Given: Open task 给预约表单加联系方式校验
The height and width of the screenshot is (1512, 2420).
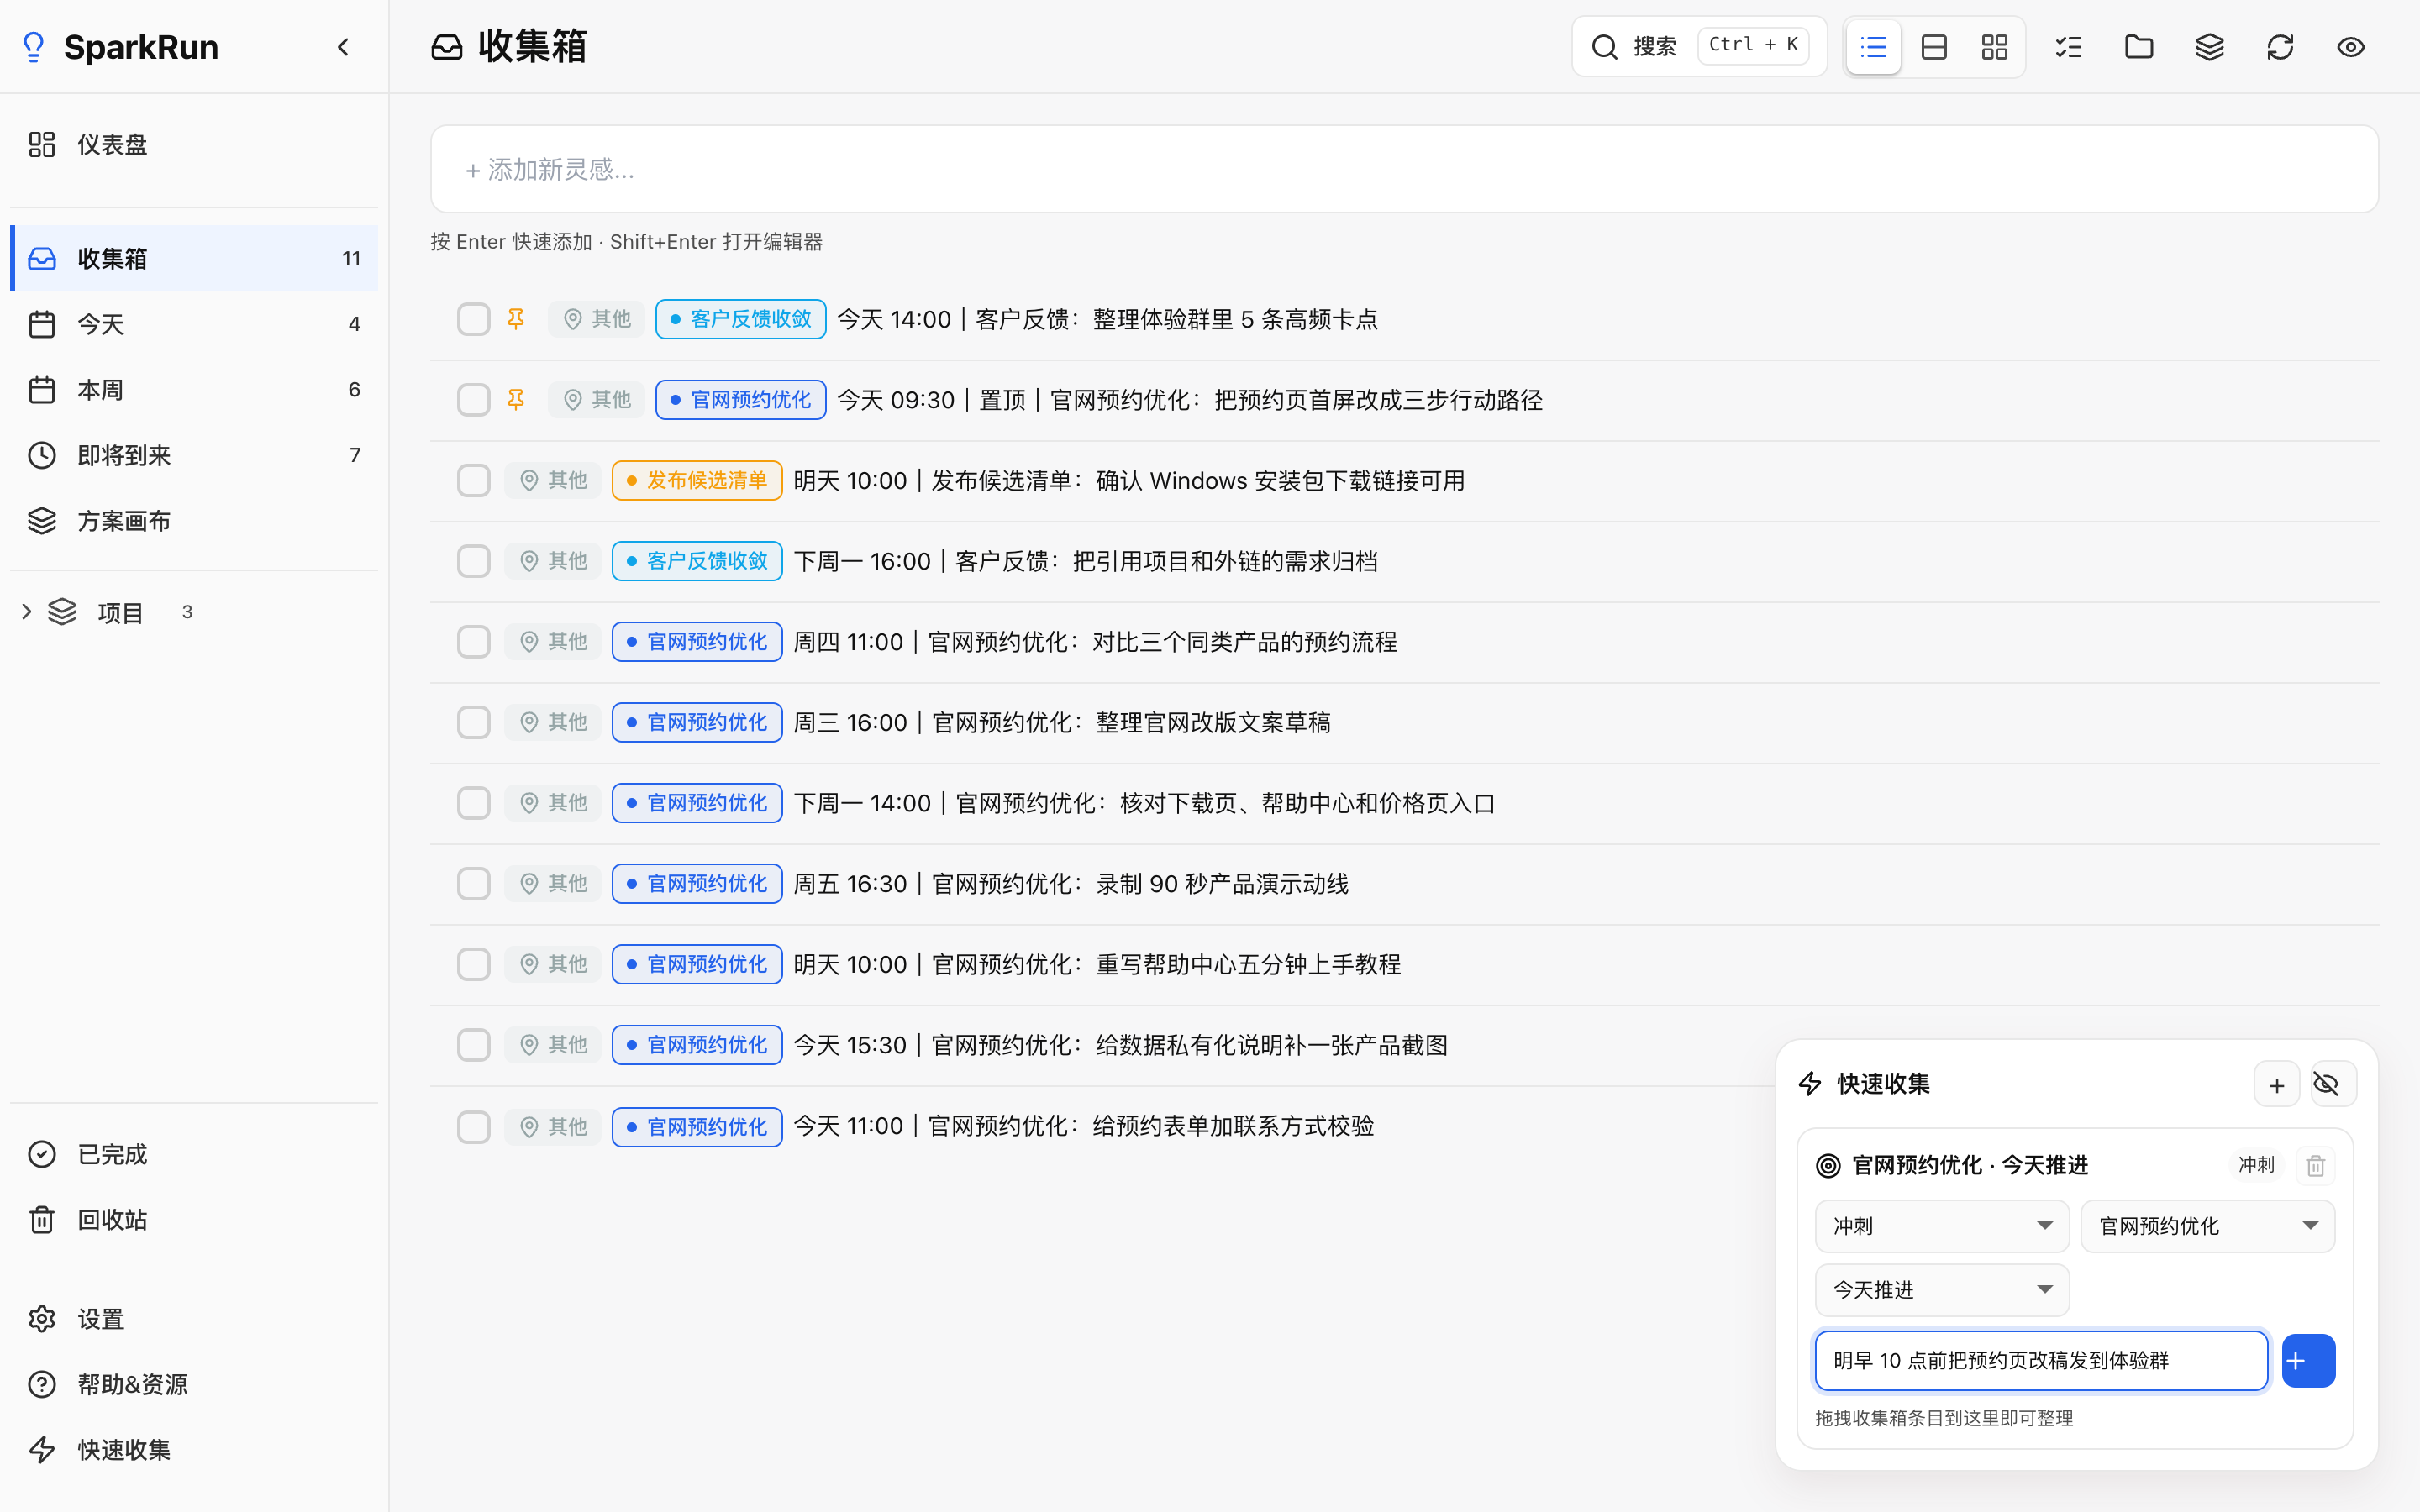Looking at the screenshot, I should click(x=1083, y=1126).
